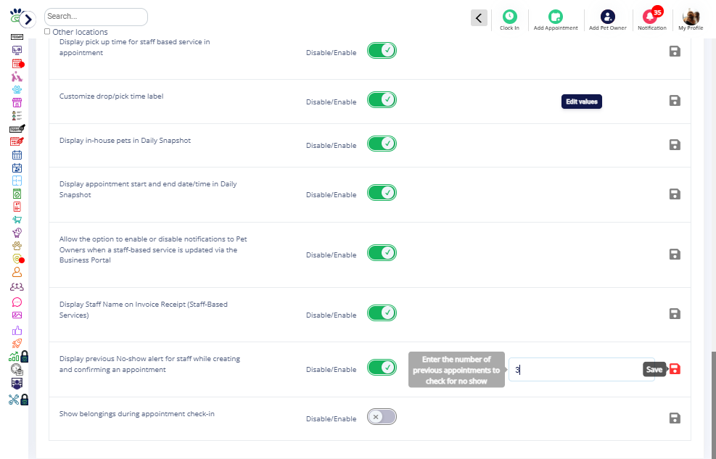Image resolution: width=716 pixels, height=459 pixels.
Task: Open the light blue grid layout icon
Action: [17, 181]
